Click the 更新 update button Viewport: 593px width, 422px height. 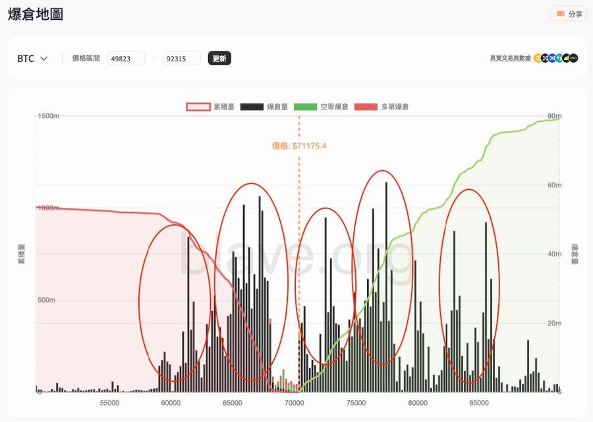coord(219,58)
